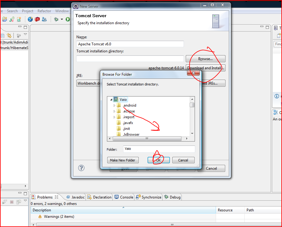
Task: Click the New Web Application Project (Google) icon
Action: [30, 19]
